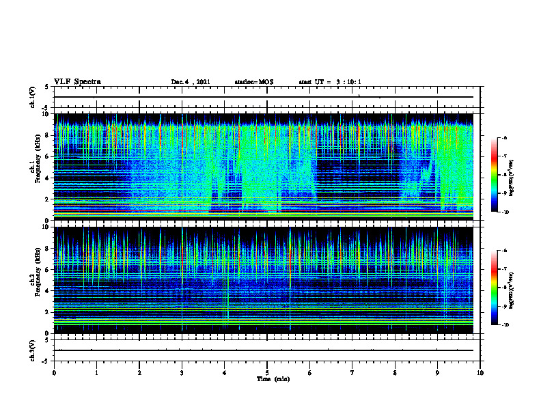Select ch.1 "Frequency (kHz)" axis label
This screenshot has height=418, width=541.
pos(38,158)
